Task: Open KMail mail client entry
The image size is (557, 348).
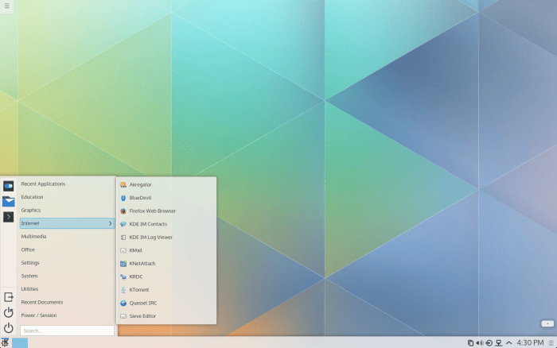Action: tap(135, 250)
